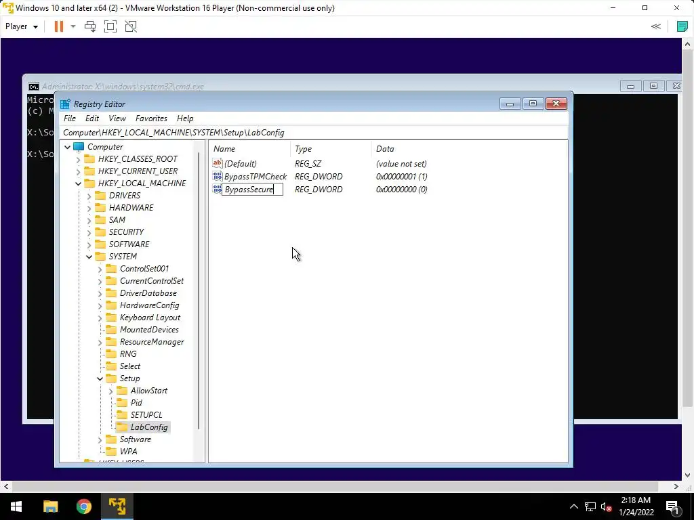Select the CurrentControlSet key

coord(151,281)
